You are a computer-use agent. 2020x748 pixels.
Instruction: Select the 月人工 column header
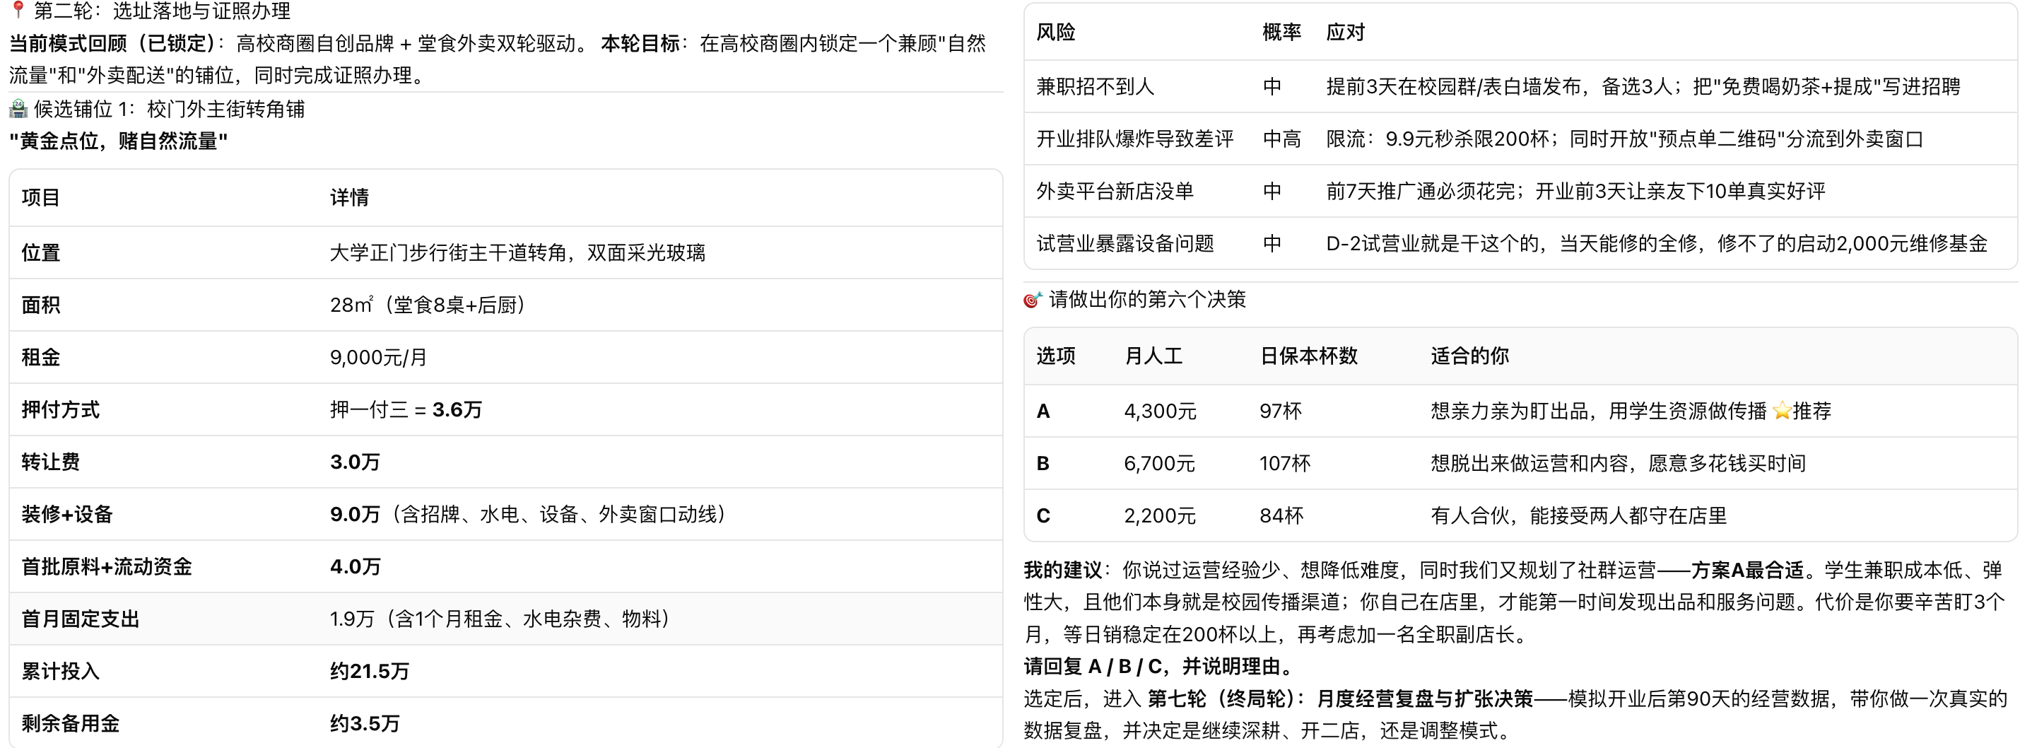(1153, 356)
